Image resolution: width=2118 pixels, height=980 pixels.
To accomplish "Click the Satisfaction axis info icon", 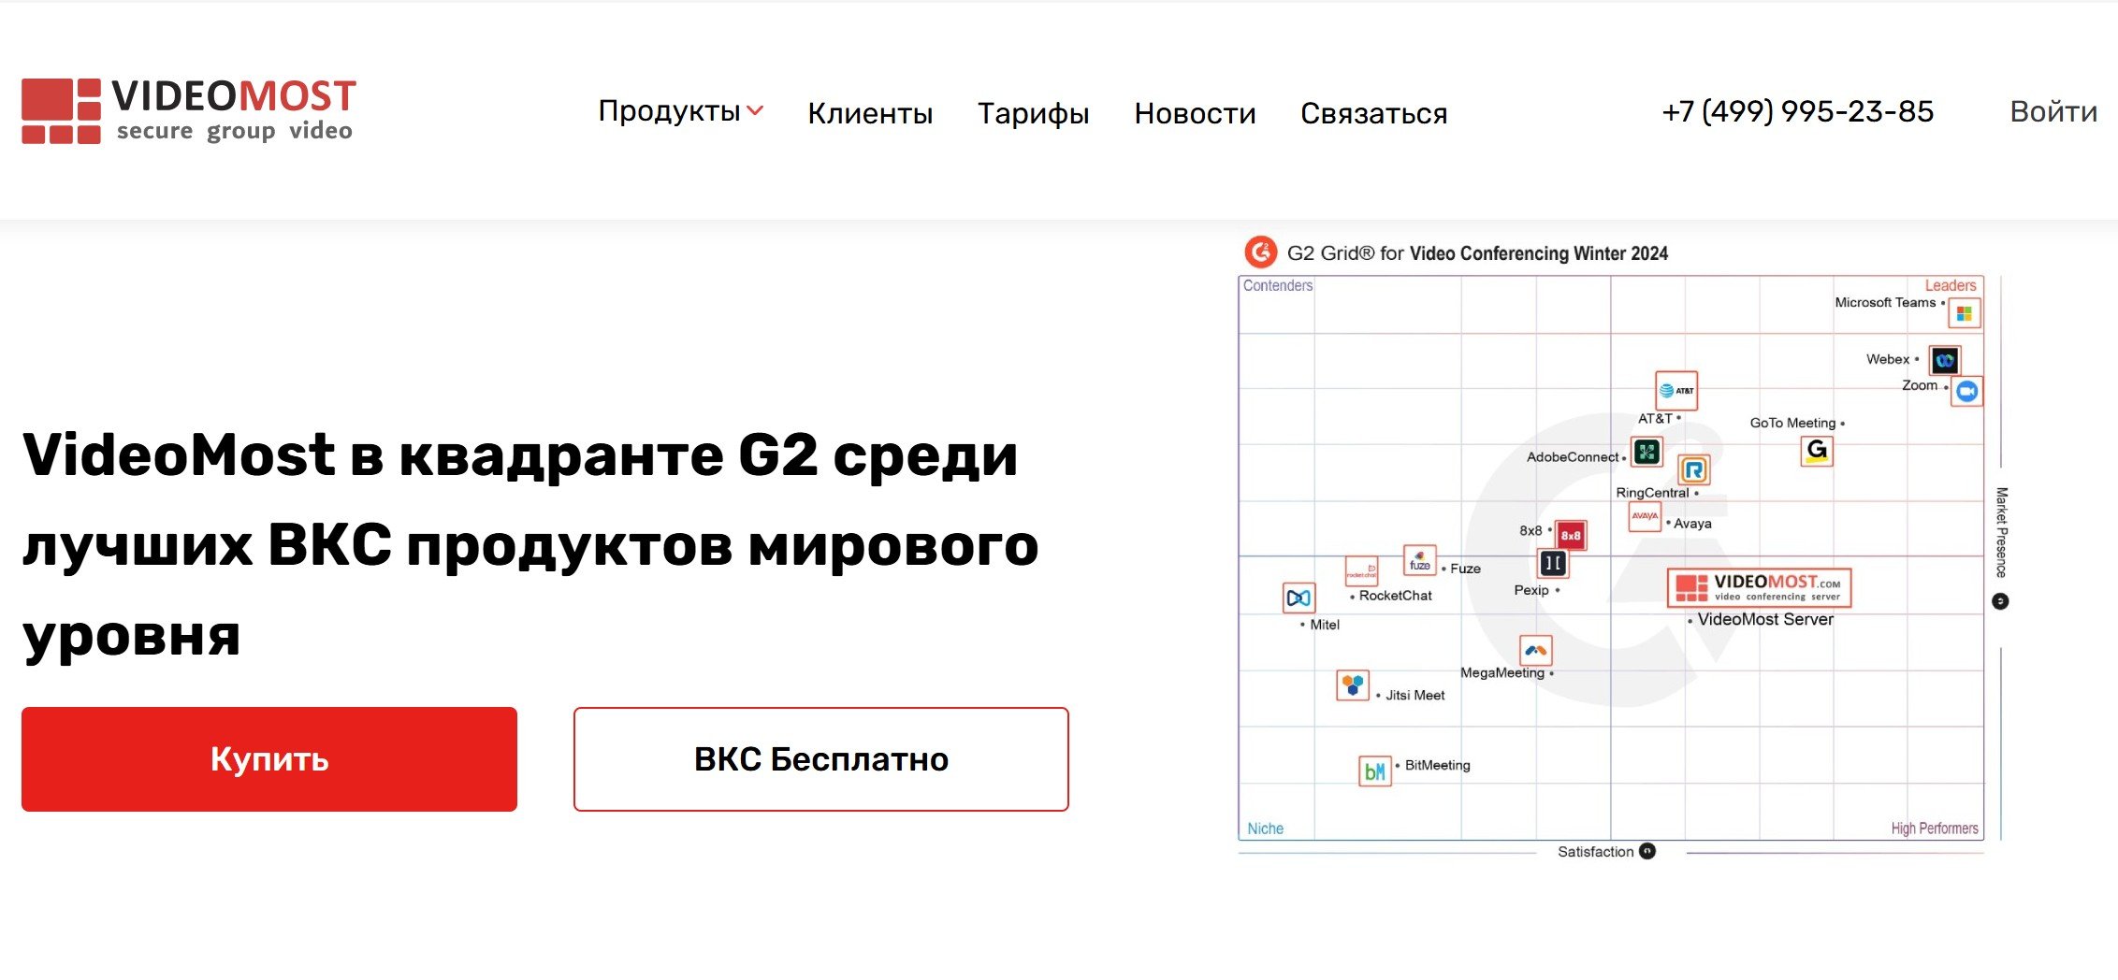I will (1647, 851).
